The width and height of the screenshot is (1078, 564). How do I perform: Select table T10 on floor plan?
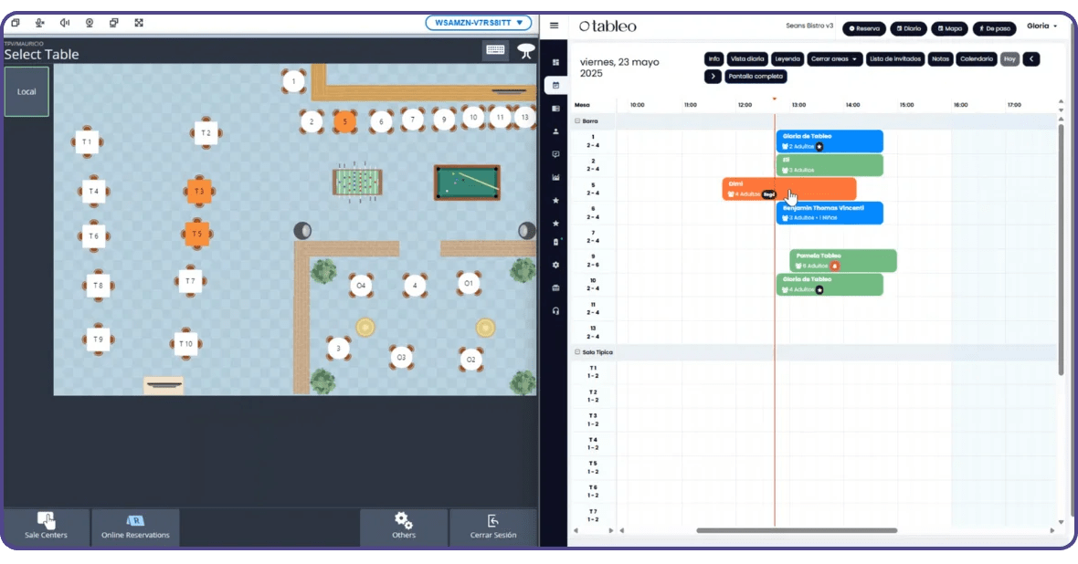[x=185, y=343]
